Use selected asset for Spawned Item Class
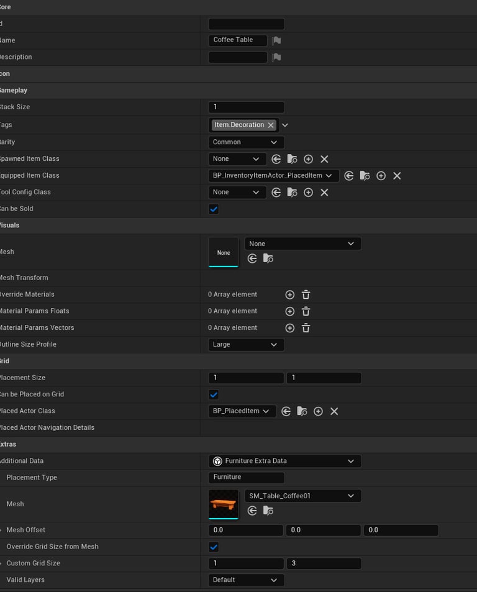This screenshot has width=477, height=592. (x=276, y=159)
